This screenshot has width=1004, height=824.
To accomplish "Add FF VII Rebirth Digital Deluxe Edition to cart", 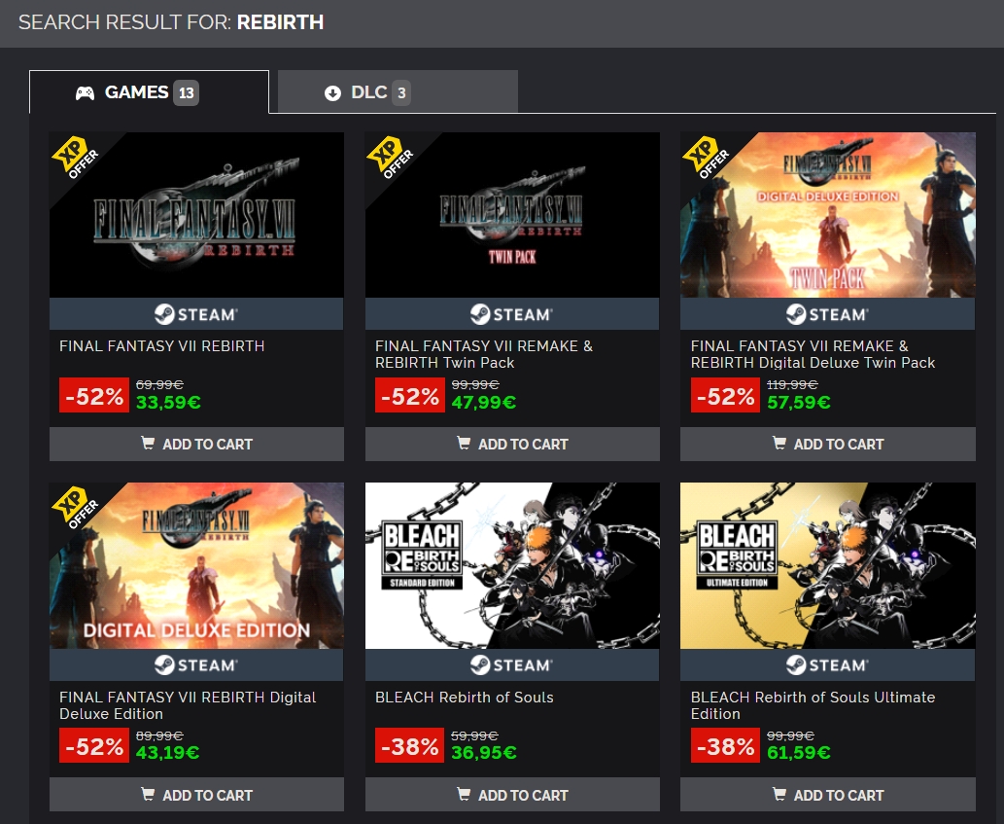I will [196, 795].
